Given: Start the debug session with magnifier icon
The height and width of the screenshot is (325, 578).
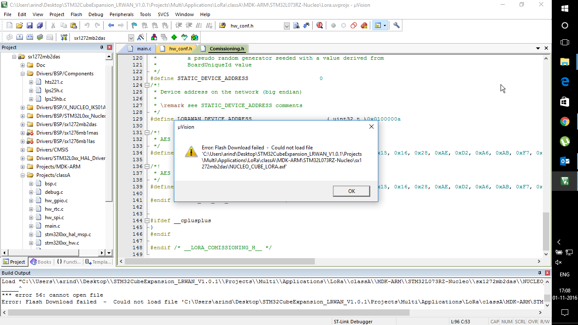Looking at the screenshot, I should (320, 25).
